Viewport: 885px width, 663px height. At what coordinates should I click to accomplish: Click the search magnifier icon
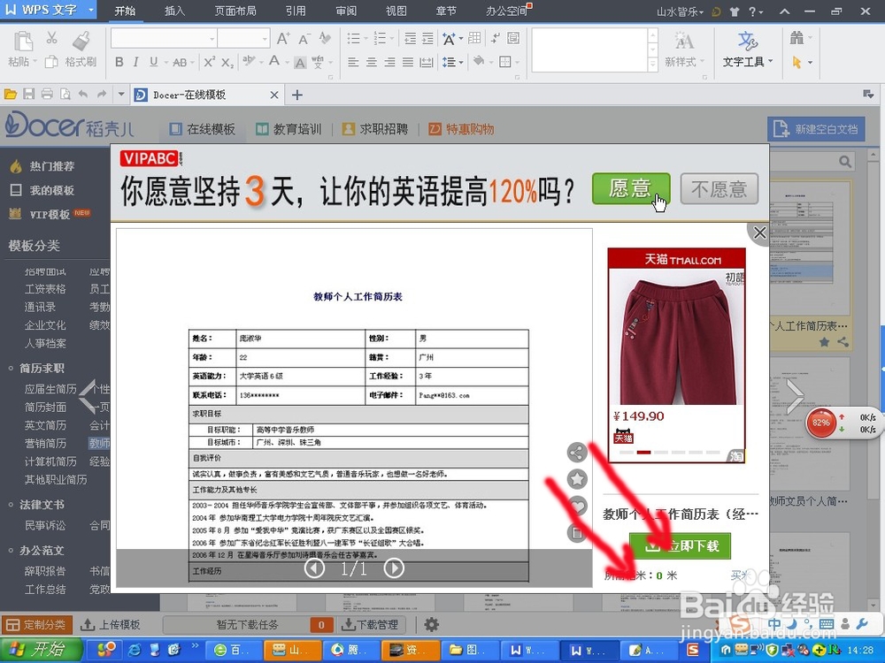point(844,162)
